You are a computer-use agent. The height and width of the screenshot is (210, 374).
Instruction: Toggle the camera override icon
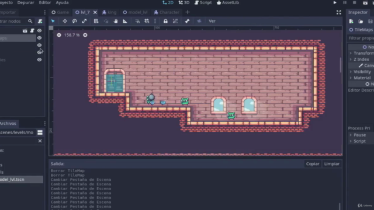click(x=199, y=21)
